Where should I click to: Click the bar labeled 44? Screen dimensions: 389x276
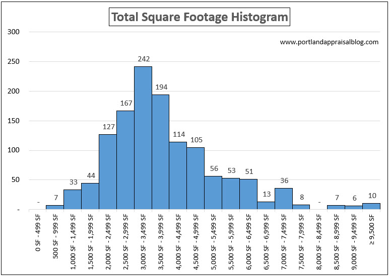click(x=90, y=196)
